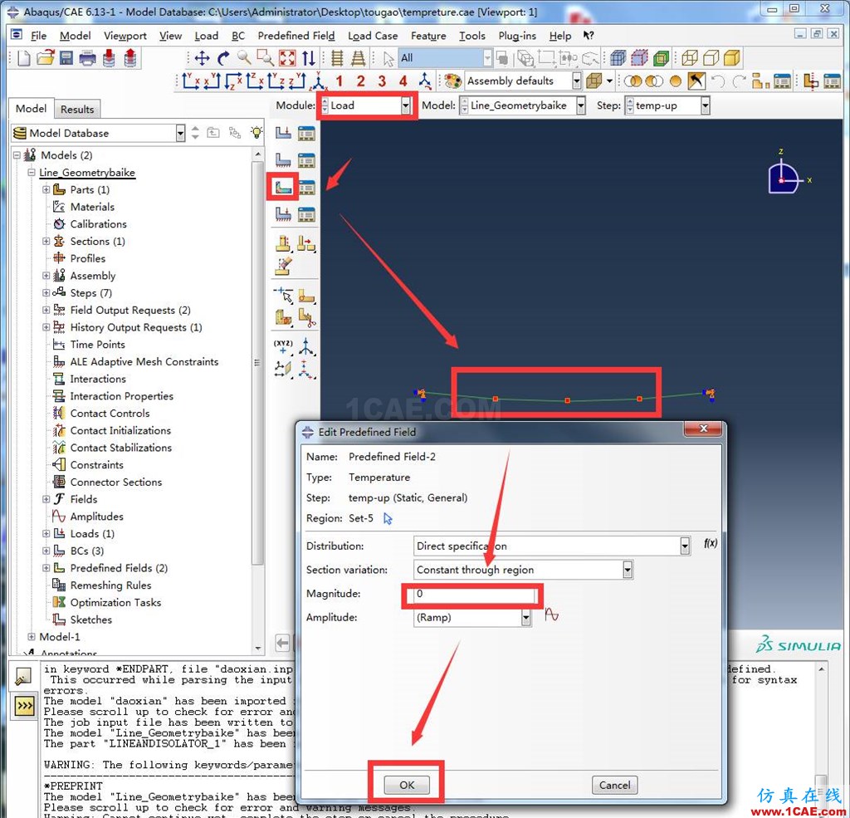Click the color palette Color Code icon
This screenshot has width=850, height=818.
(x=452, y=81)
